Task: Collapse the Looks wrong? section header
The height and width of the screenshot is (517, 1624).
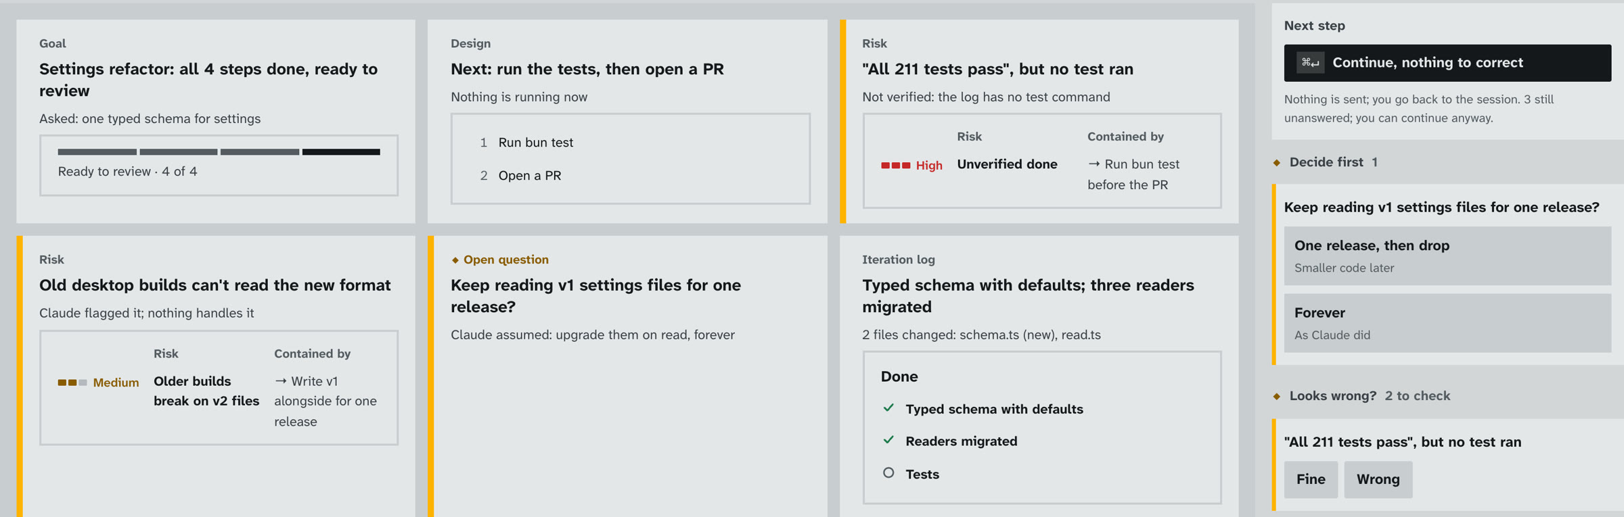Action: (x=1447, y=396)
